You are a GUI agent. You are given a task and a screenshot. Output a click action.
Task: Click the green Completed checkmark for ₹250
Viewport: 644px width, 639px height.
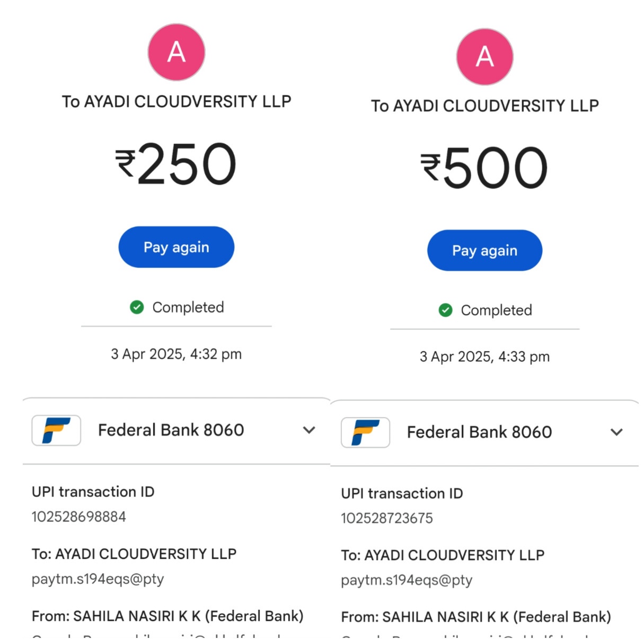tap(137, 307)
